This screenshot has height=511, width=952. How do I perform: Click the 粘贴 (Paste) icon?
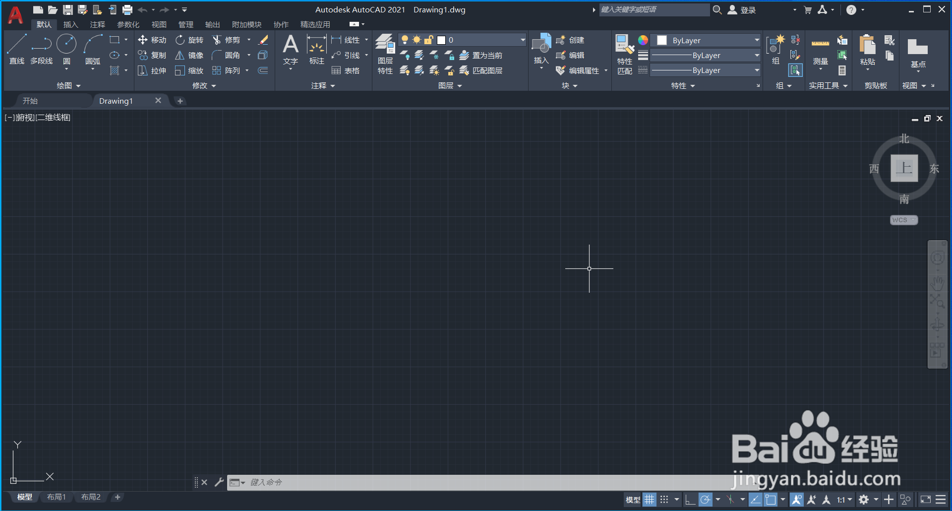click(867, 50)
